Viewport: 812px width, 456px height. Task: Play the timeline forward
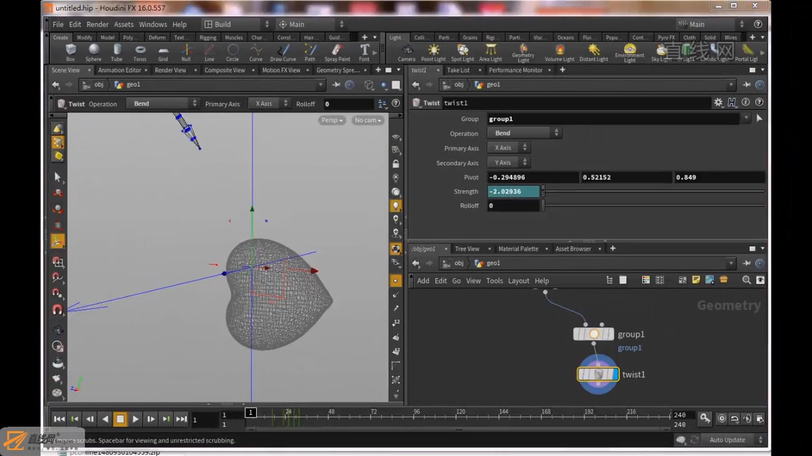(x=136, y=419)
